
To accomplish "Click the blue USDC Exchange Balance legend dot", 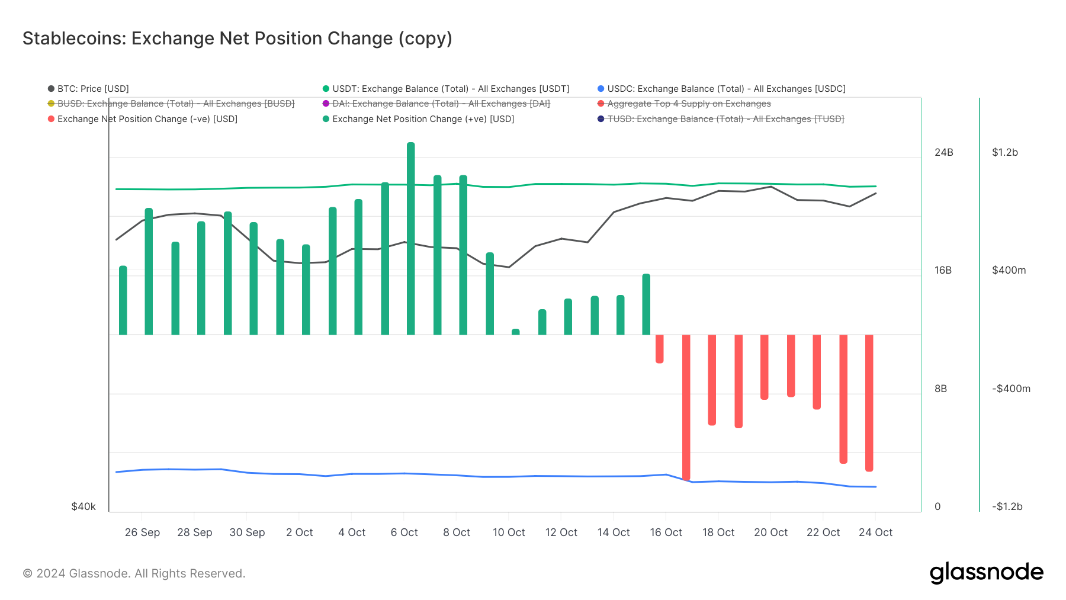I will 601,89.
